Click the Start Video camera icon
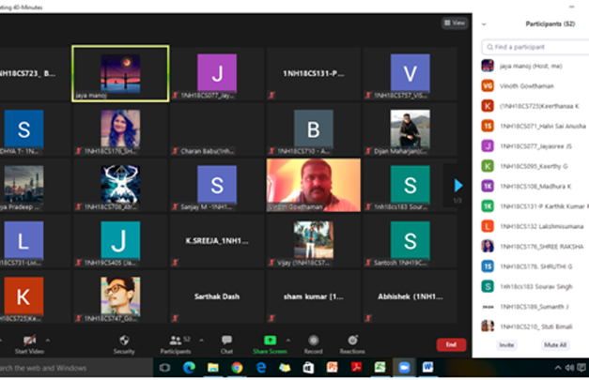 tap(29, 340)
